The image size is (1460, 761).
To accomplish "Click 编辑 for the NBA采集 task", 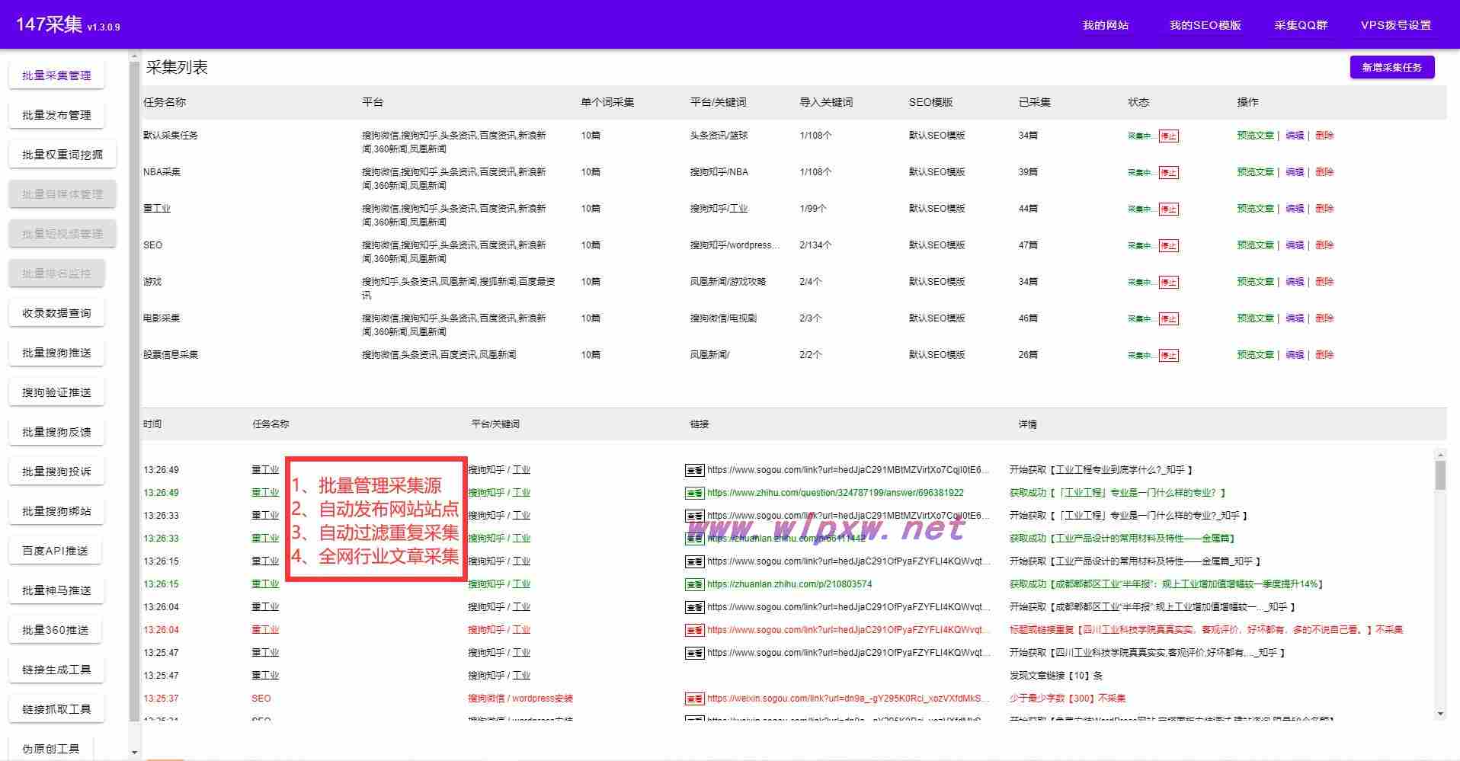I will (x=1295, y=172).
